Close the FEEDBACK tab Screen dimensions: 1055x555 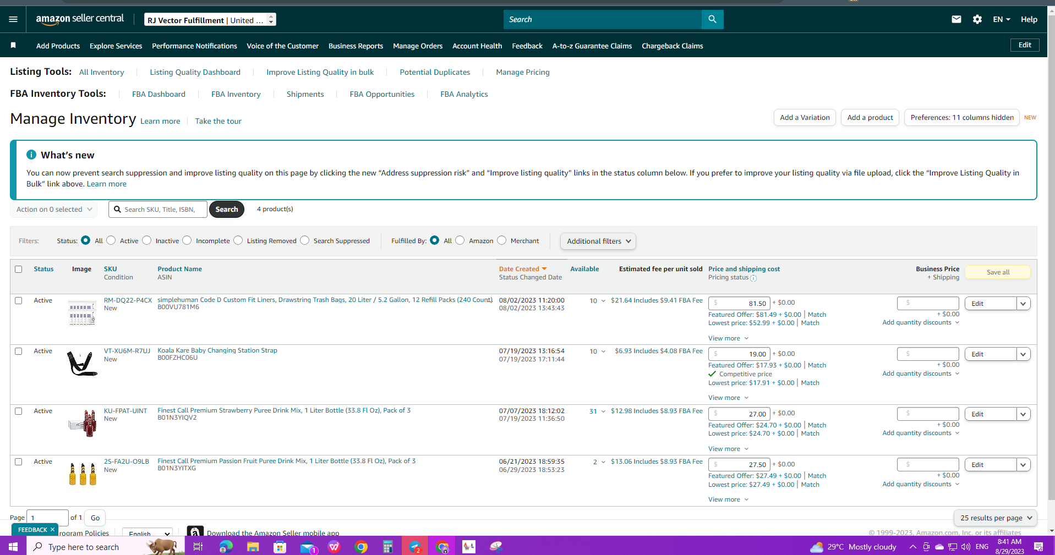(52, 529)
